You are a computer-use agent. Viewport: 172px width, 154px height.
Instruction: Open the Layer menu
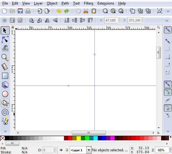38,3
